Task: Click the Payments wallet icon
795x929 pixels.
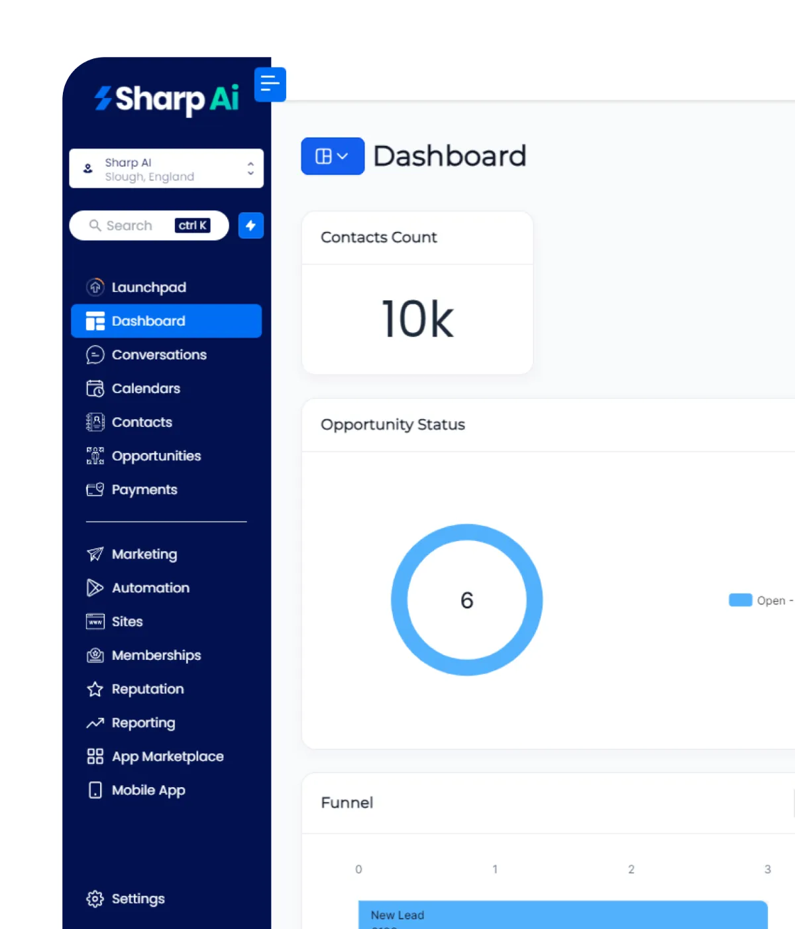Action: tap(95, 489)
